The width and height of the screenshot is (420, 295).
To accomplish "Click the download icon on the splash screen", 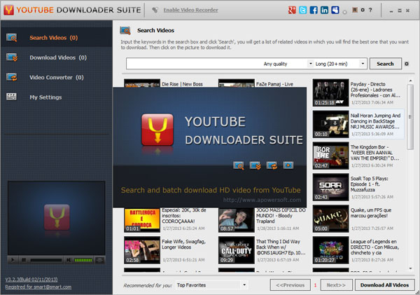I will [255, 165].
